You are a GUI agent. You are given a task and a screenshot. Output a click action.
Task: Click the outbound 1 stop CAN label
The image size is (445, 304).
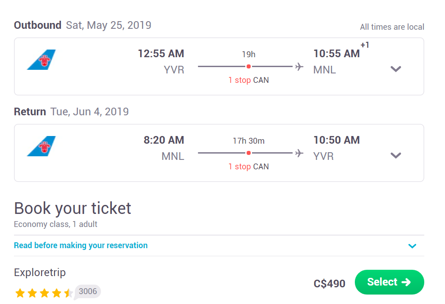click(248, 80)
